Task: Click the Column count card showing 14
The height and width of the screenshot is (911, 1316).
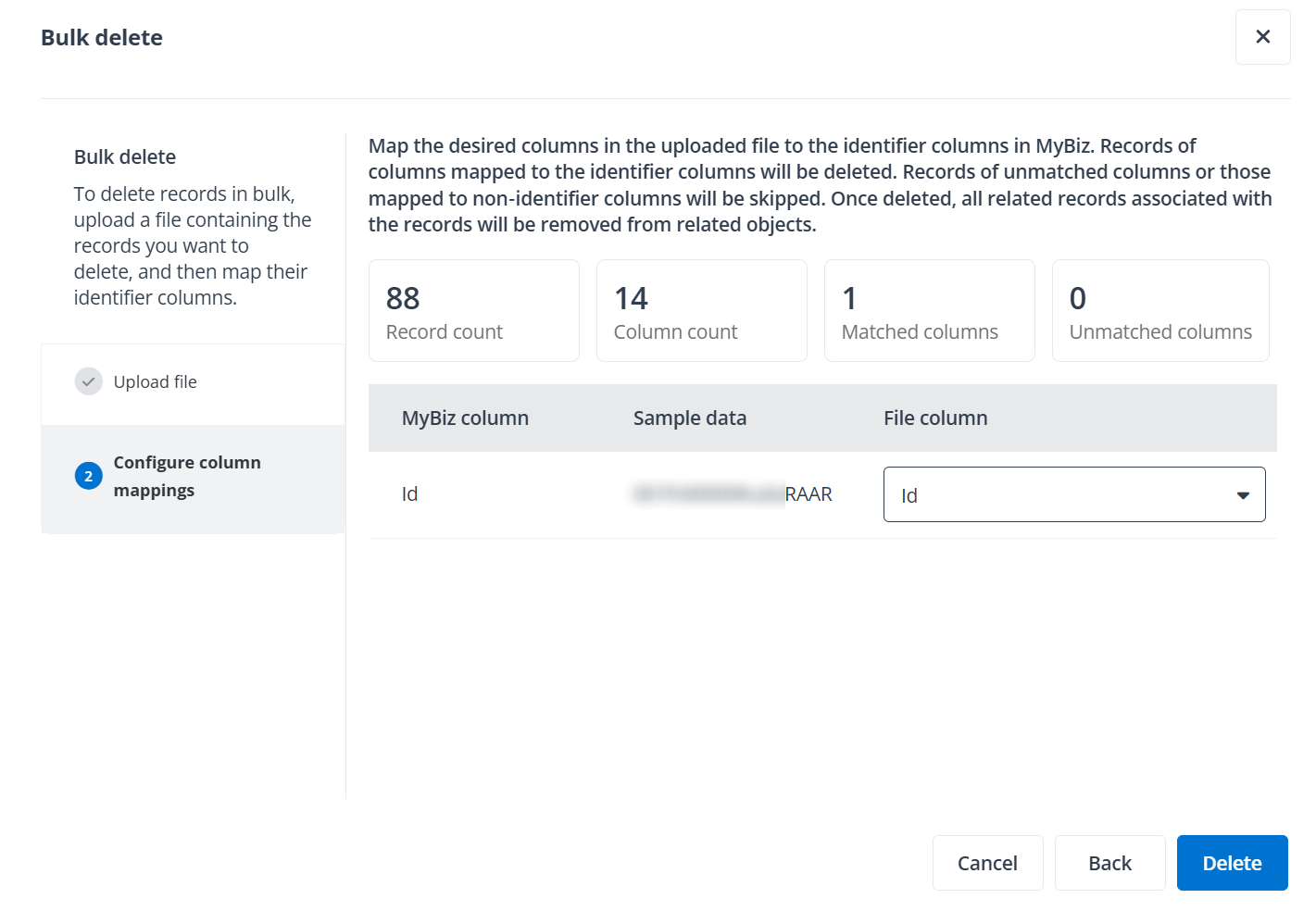Action: tap(701, 310)
